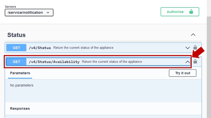Click the GET badge of /v4/Status
The image size is (211, 118).
[x=16, y=47]
